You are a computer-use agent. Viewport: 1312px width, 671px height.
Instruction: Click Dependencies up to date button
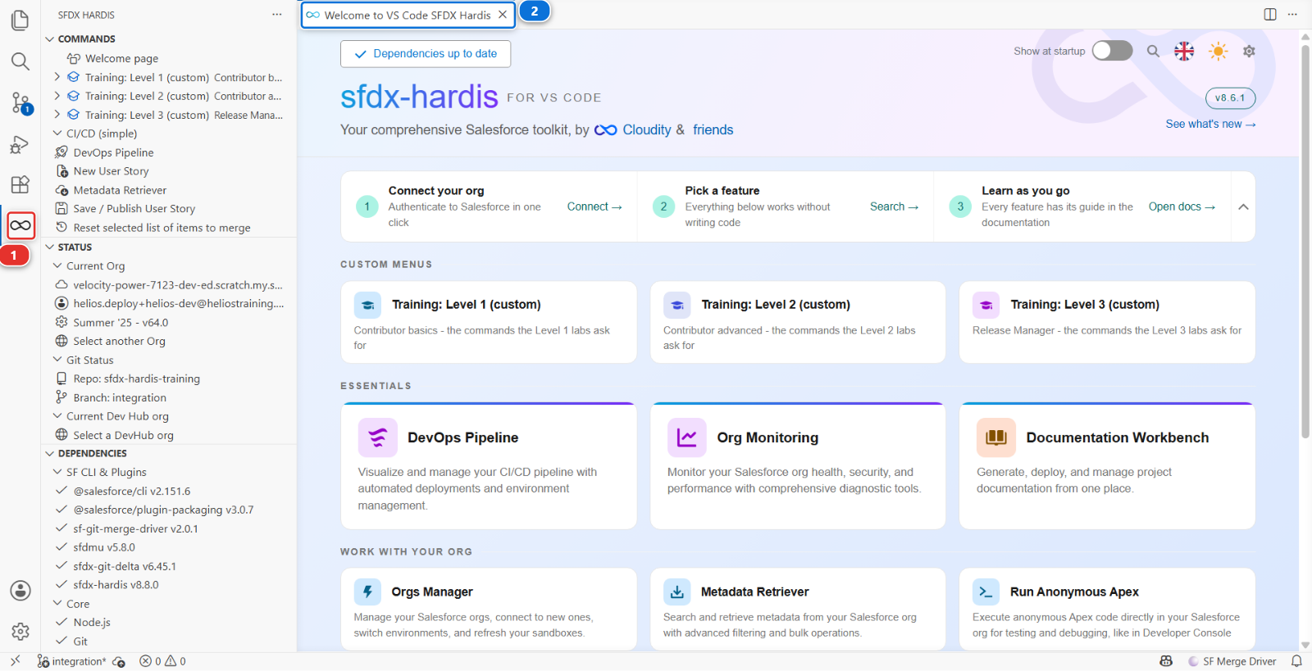pyautogui.click(x=426, y=54)
